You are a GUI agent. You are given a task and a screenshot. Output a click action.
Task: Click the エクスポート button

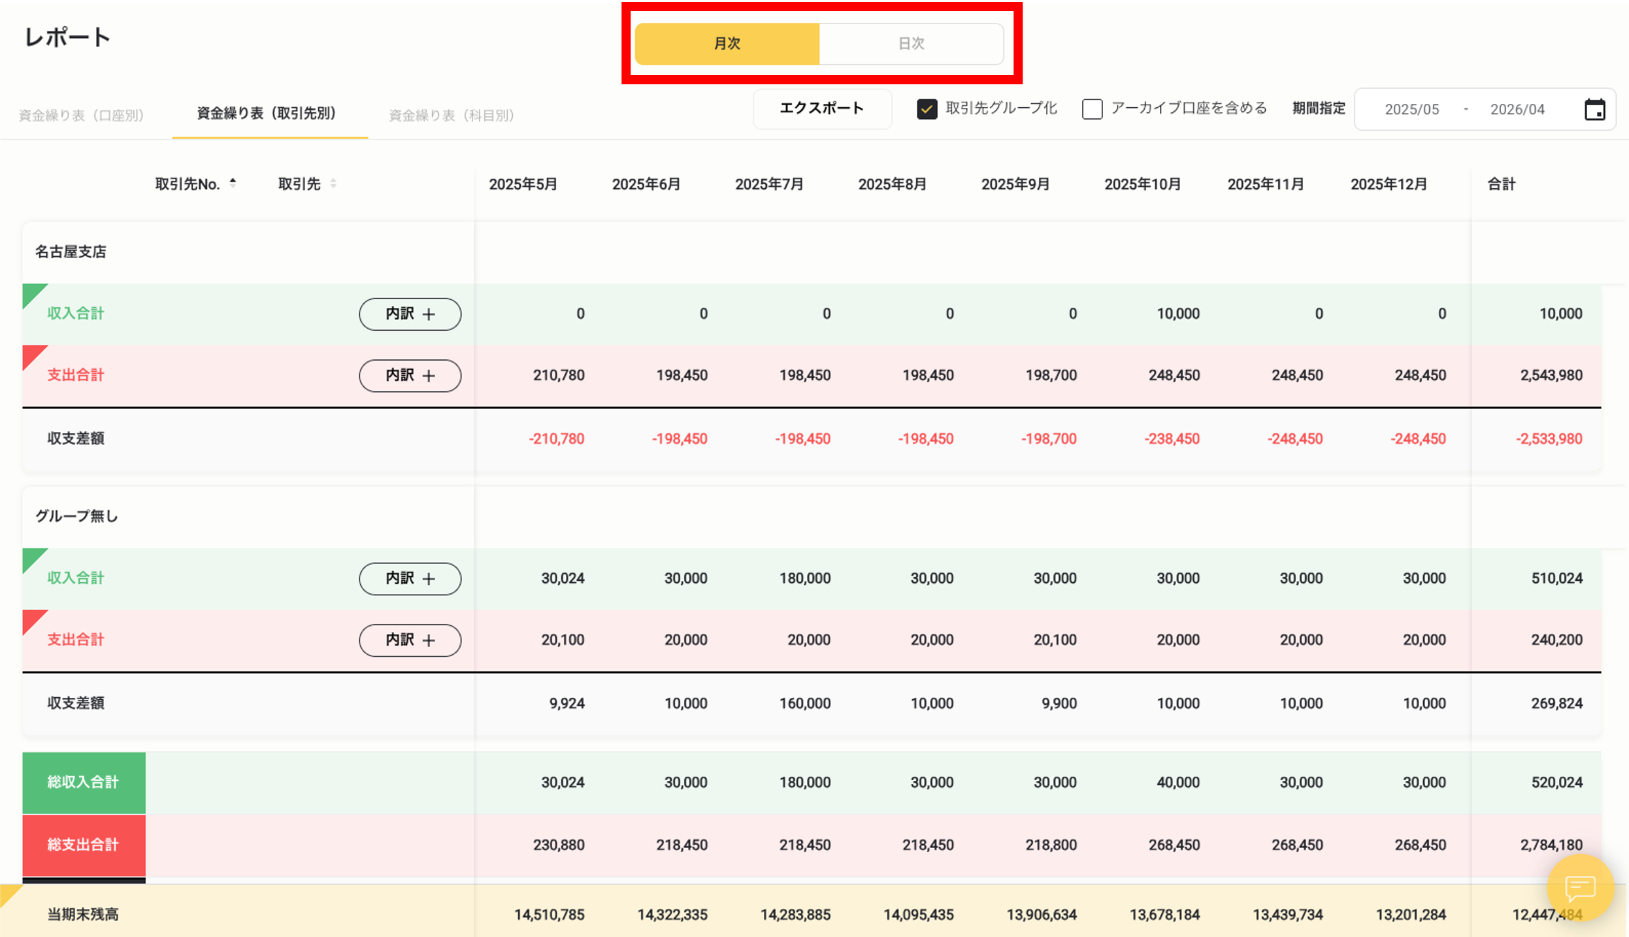(x=822, y=109)
